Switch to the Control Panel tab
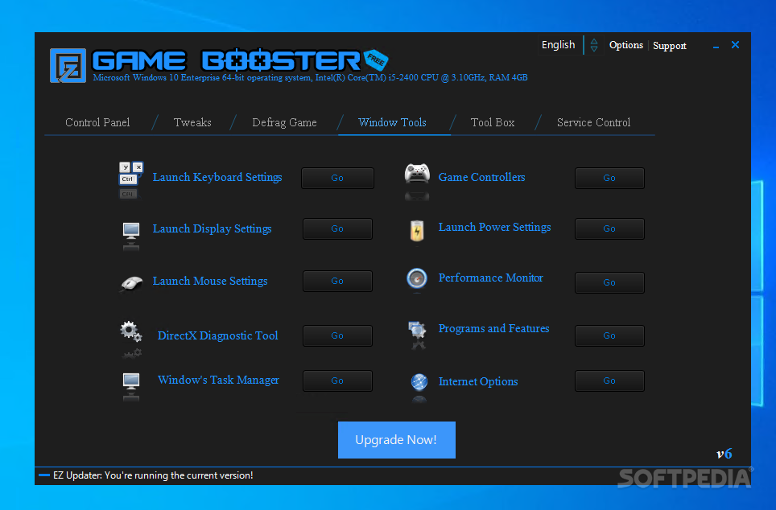 click(x=97, y=123)
